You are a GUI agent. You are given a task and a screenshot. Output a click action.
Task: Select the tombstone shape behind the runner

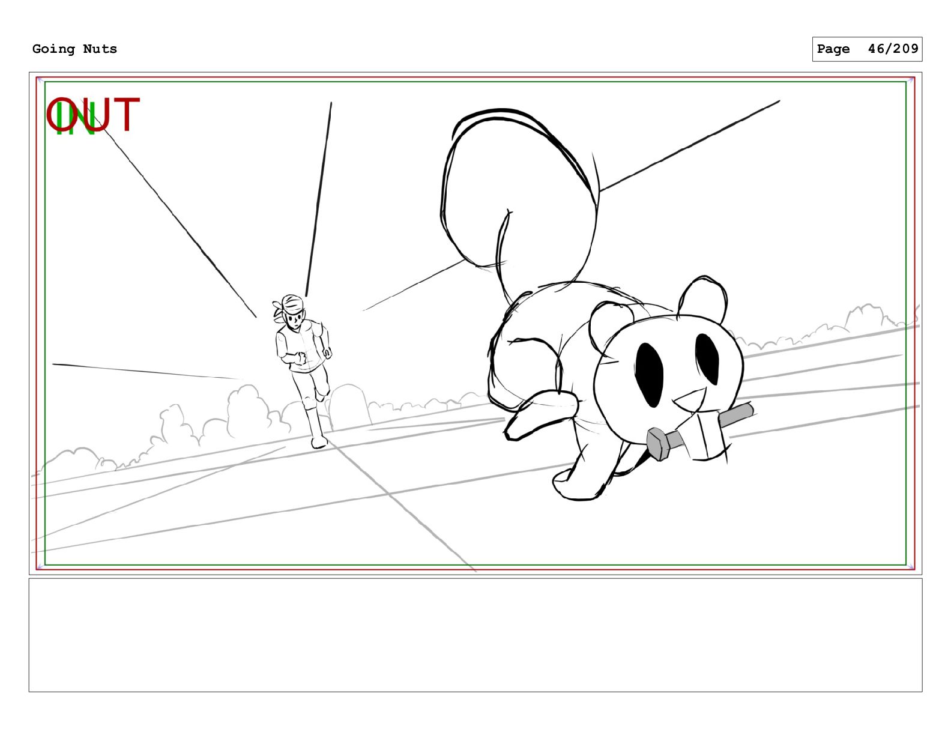pyautogui.click(x=349, y=407)
